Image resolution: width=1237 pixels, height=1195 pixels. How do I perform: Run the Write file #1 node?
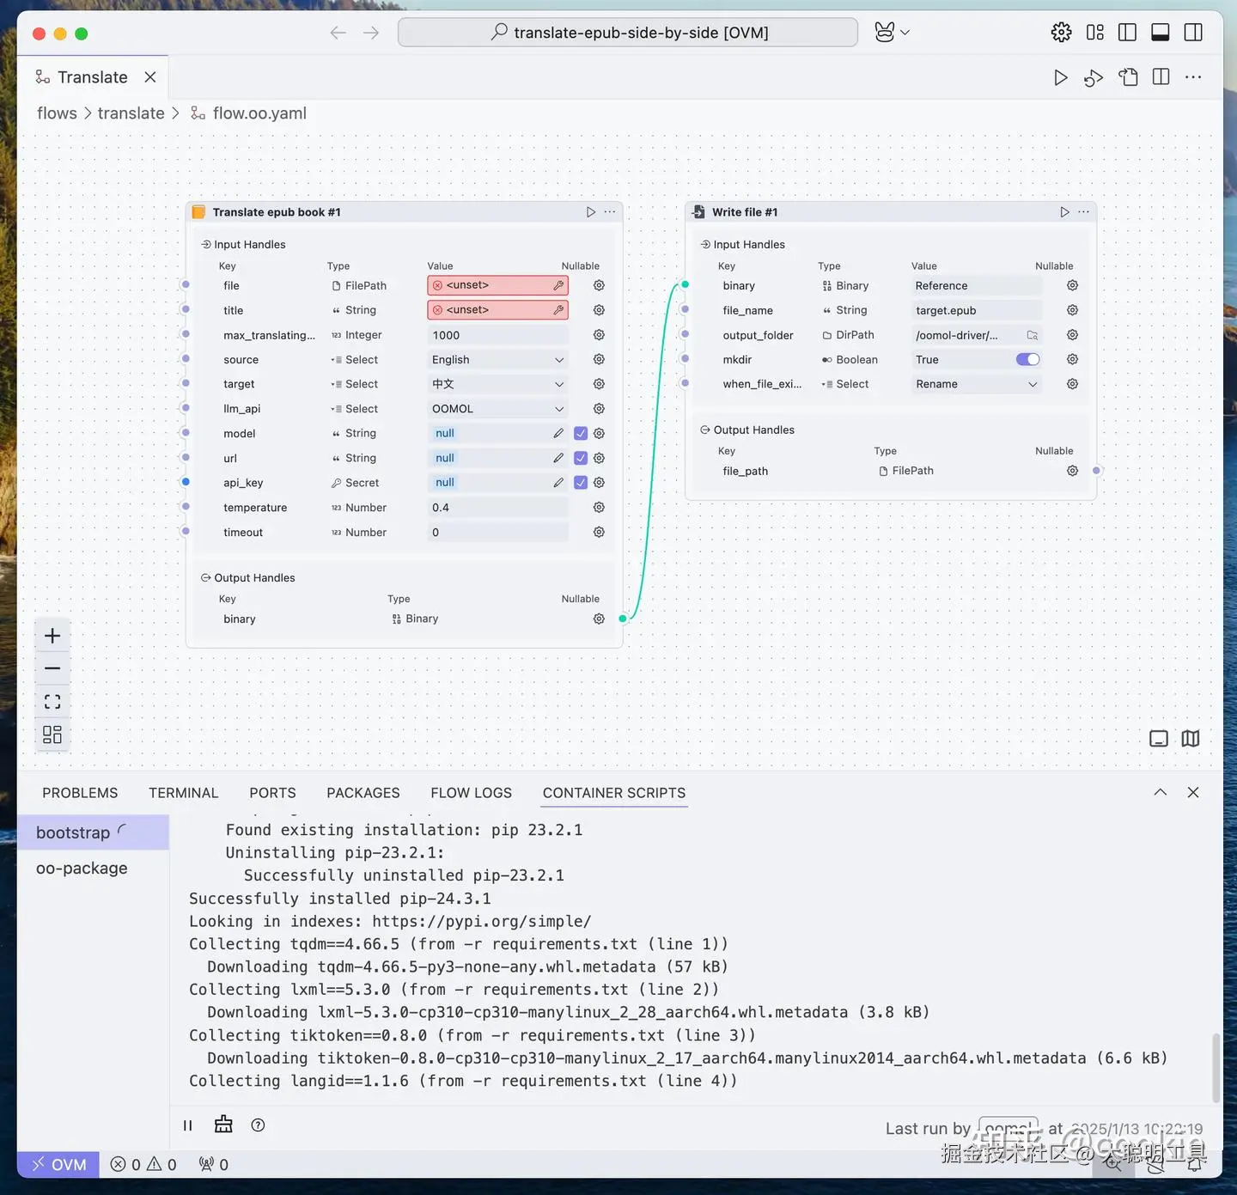[1065, 212]
